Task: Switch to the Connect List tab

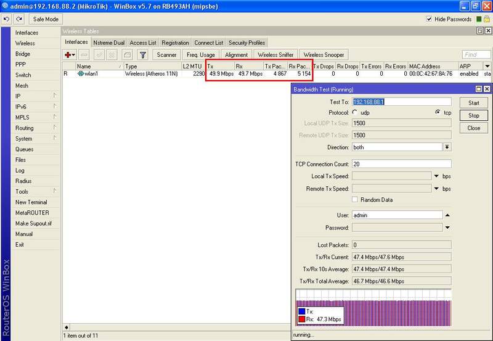Action: pos(208,43)
